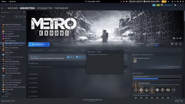Image resolution: width=185 pixels, height=104 pixels.
Task: Click the achievements progress bar in panel
Action: click(157, 79)
